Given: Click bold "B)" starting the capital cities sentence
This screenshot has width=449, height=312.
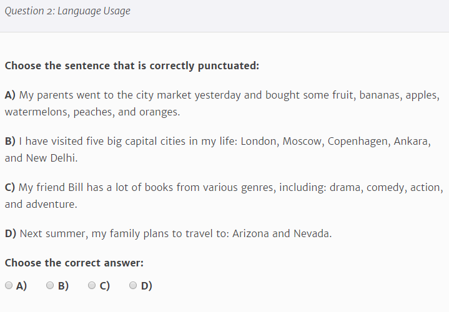Looking at the screenshot, I should tap(10, 141).
